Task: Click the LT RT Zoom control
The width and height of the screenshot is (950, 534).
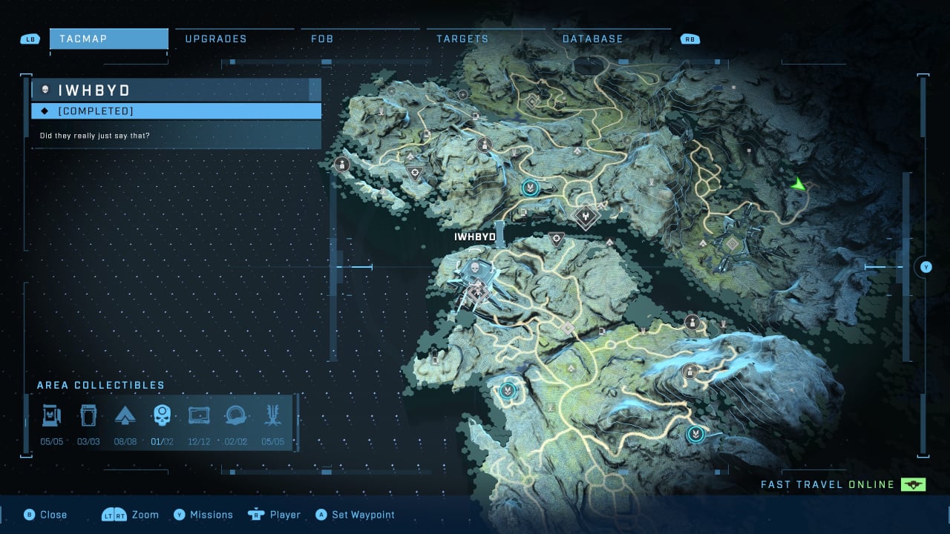Action: click(x=130, y=515)
